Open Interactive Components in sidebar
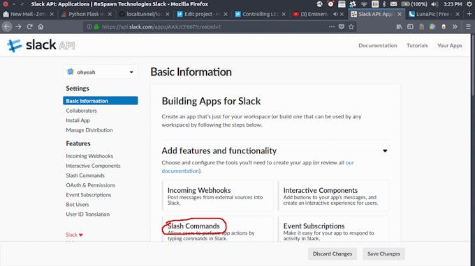The image size is (475, 266). click(93, 166)
